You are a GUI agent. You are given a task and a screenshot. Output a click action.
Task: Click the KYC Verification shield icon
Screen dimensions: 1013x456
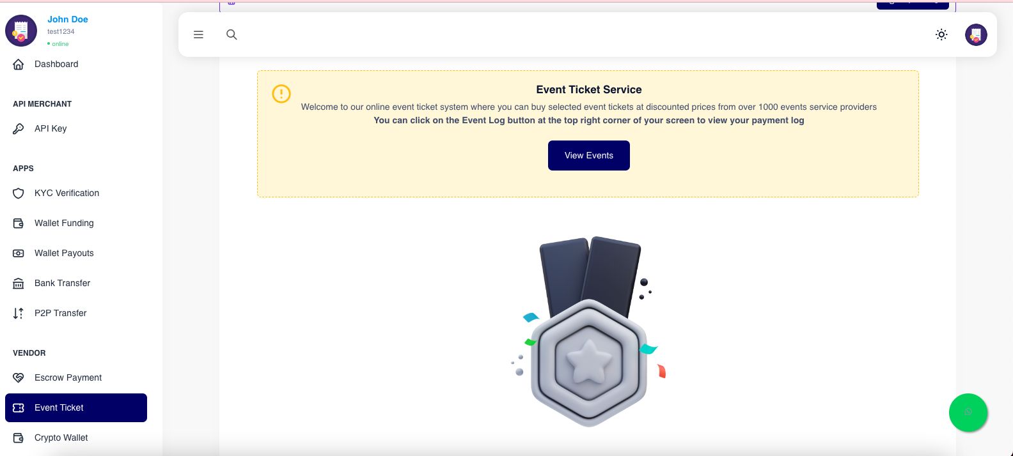pos(19,193)
